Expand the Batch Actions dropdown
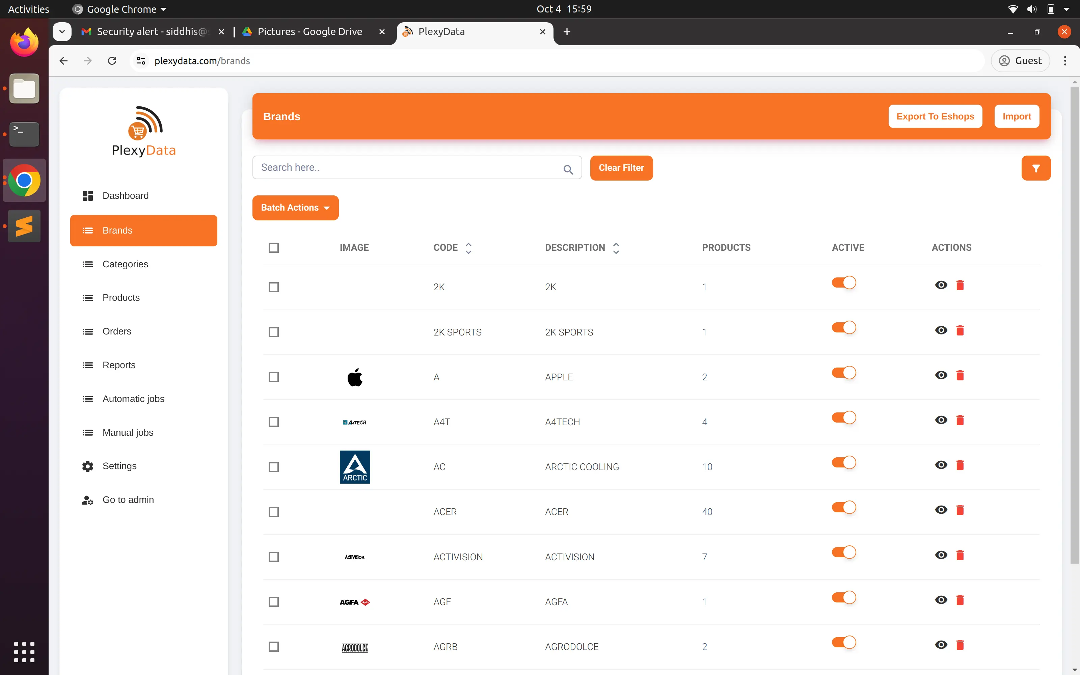1080x675 pixels. coord(295,208)
